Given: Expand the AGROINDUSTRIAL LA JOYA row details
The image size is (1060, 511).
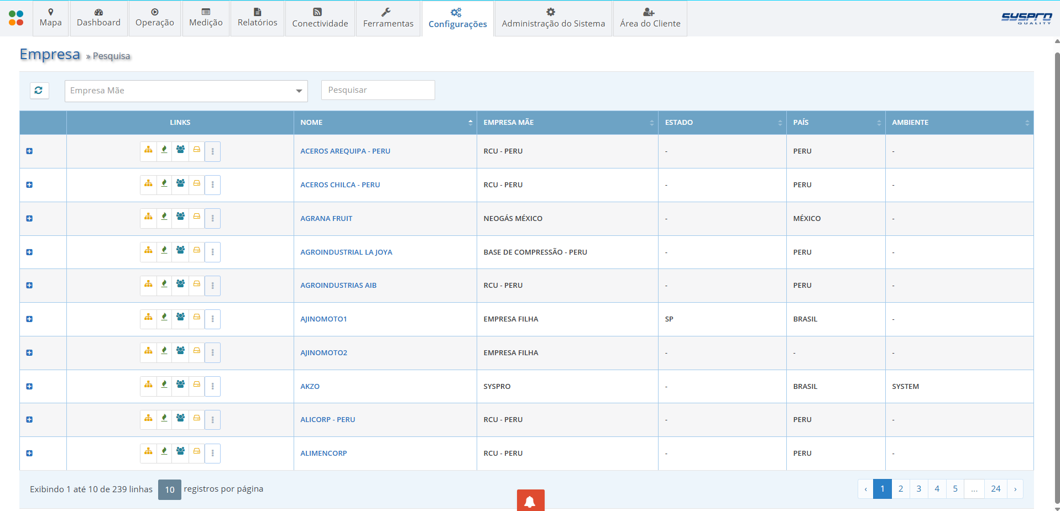Looking at the screenshot, I should click(x=29, y=252).
